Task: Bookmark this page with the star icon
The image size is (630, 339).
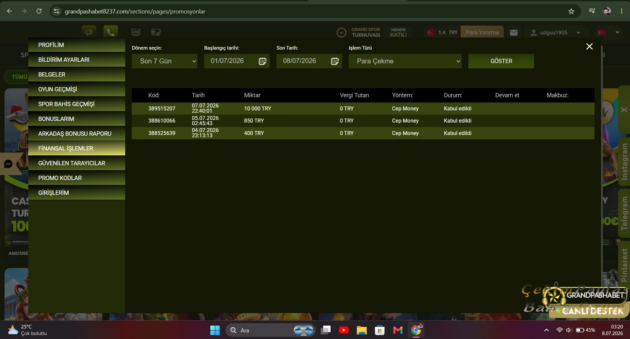Action: 571,11
